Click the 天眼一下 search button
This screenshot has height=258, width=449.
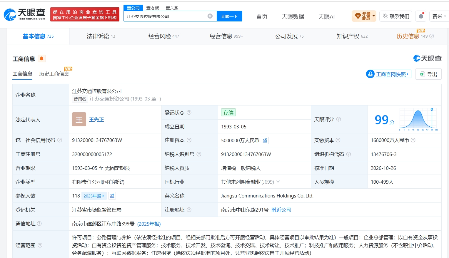(229, 16)
